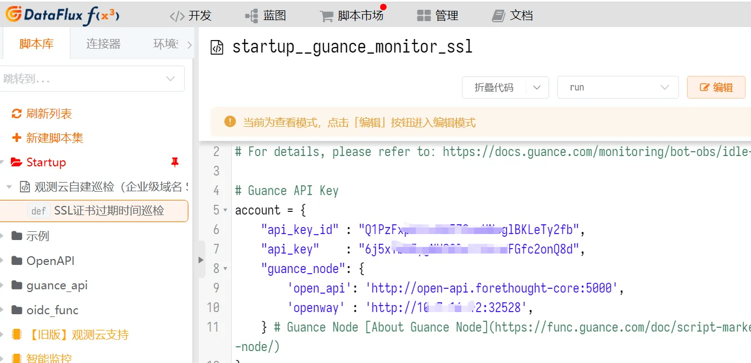Open the run function selector dropdown
This screenshot has height=363, width=751.
(618, 87)
